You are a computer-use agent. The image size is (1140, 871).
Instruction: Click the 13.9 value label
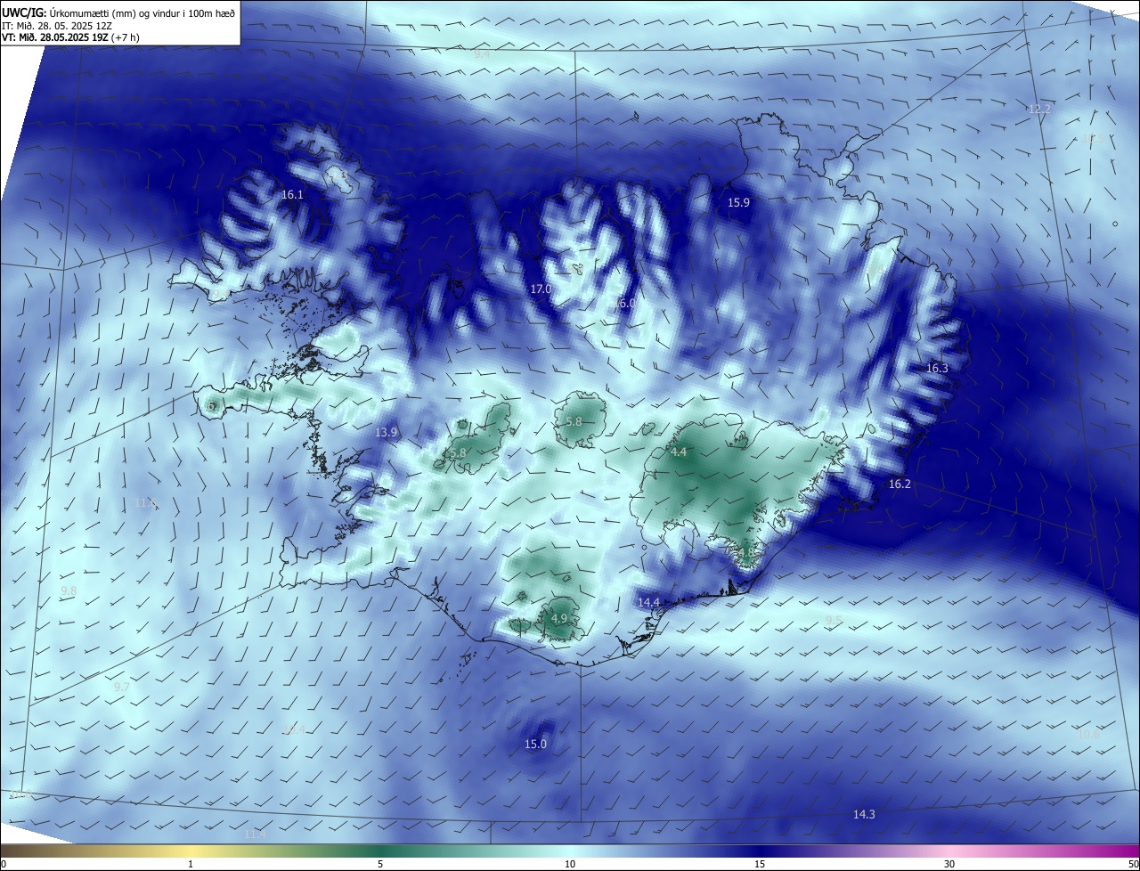pos(386,432)
